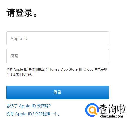Focus the 密码 password field
This screenshot has height=124, width=129.
click(x=58, y=56)
